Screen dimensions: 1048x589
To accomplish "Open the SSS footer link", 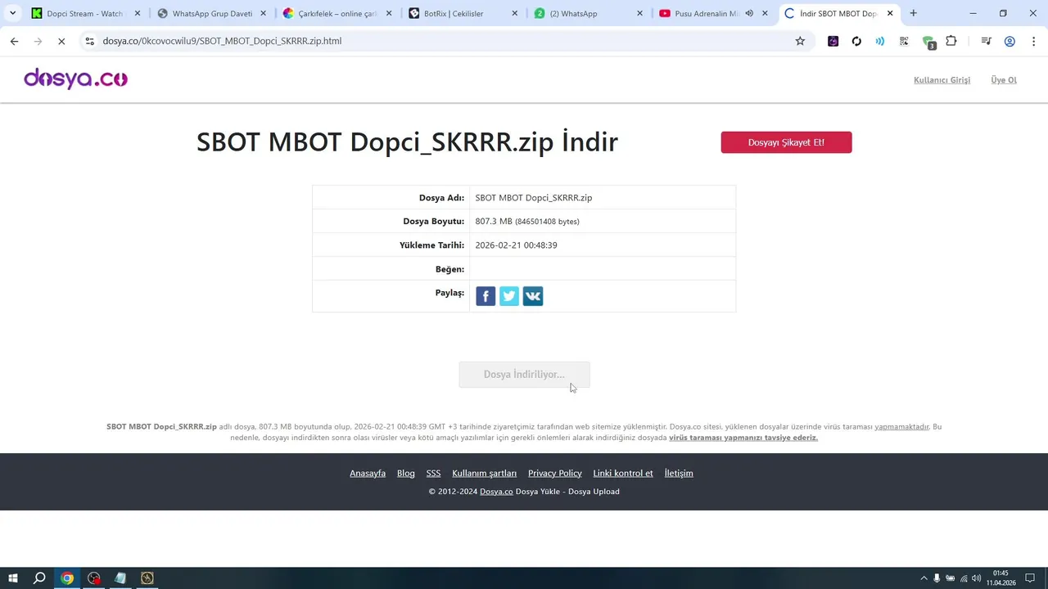I will point(433,473).
